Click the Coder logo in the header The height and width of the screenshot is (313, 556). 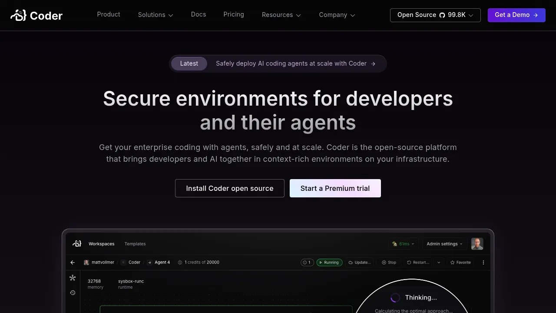pos(36,16)
